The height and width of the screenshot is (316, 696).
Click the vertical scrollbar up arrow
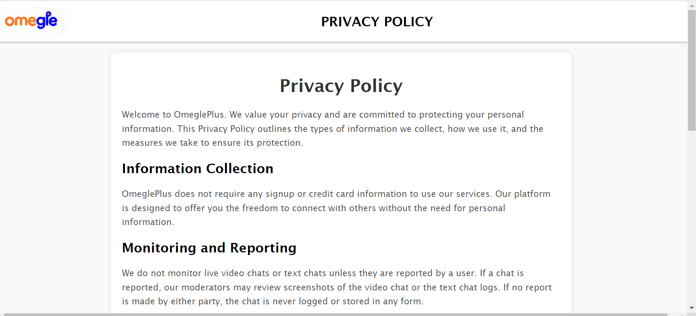click(x=692, y=6)
